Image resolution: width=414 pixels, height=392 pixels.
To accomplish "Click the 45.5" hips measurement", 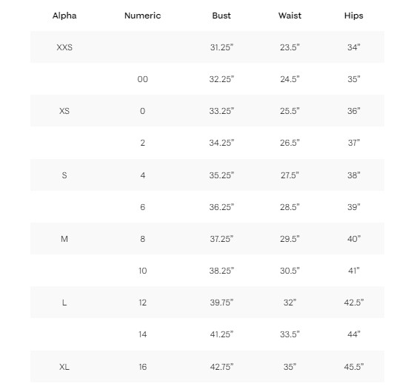I will pyautogui.click(x=354, y=367).
